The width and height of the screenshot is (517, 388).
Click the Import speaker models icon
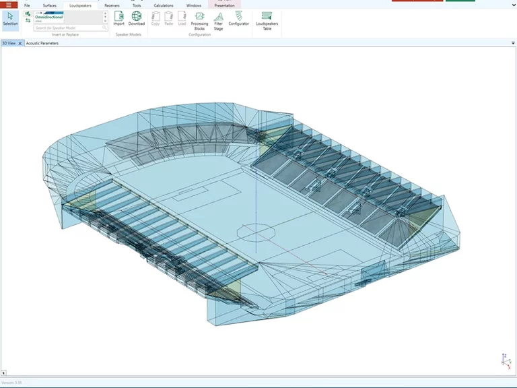click(118, 18)
